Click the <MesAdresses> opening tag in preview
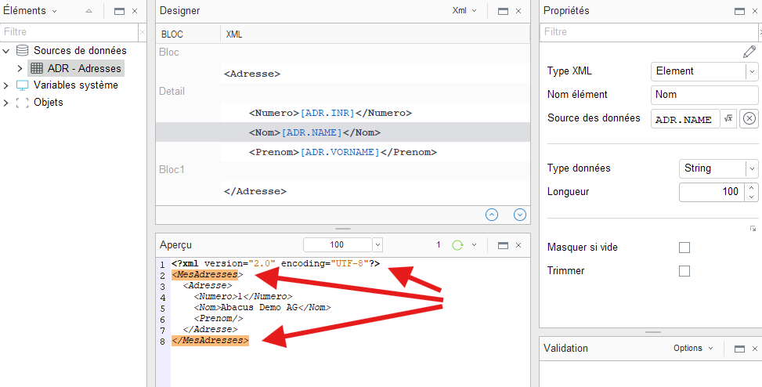This screenshot has width=762, height=387. [207, 275]
